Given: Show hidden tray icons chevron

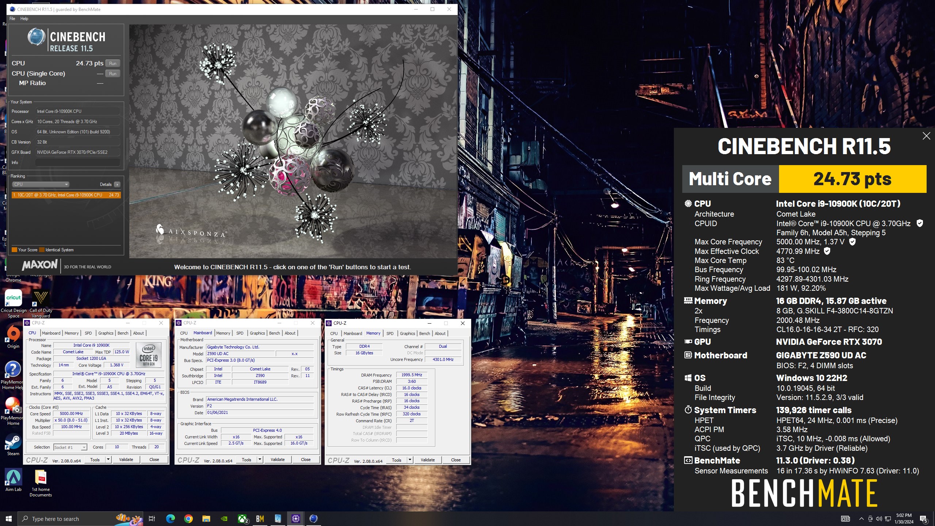Looking at the screenshot, I should point(861,519).
